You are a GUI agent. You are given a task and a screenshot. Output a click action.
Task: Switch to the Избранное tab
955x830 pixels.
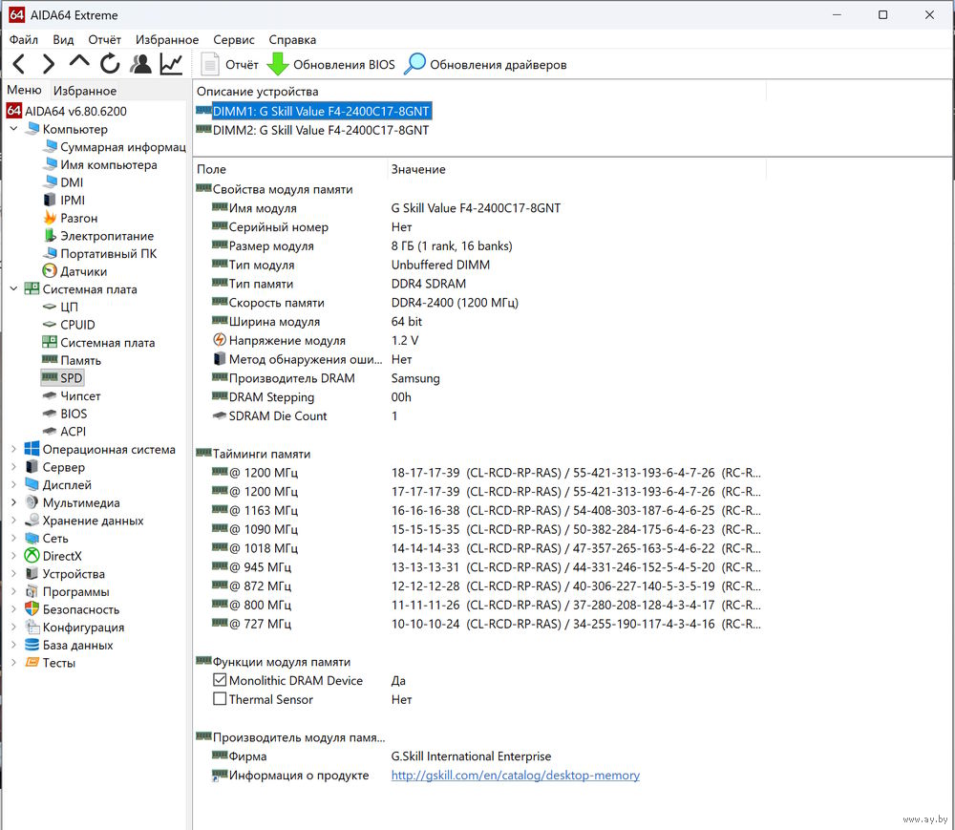[x=84, y=91]
